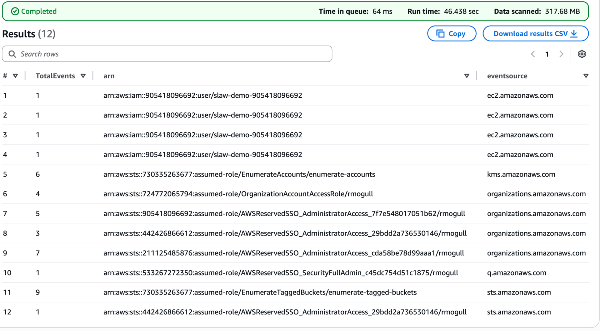
Task: Select arn containing cda58be78d99aaa1
Action: (284, 253)
